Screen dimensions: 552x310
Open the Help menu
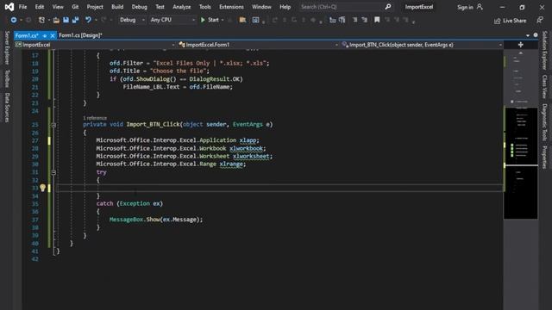click(x=285, y=7)
